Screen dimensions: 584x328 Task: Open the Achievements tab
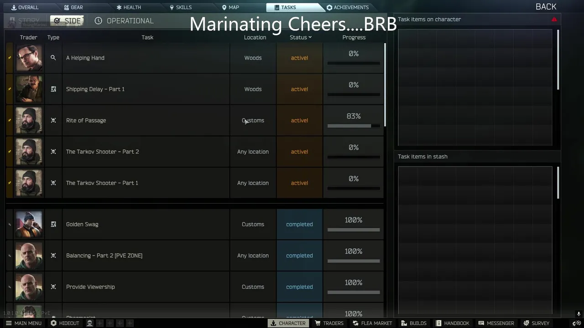[x=347, y=7]
